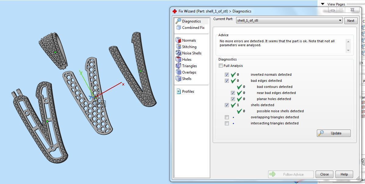Click the 'possible noise shells detected' text
Image resolution: width=365 pixels, height=184 pixels.
tap(280, 111)
